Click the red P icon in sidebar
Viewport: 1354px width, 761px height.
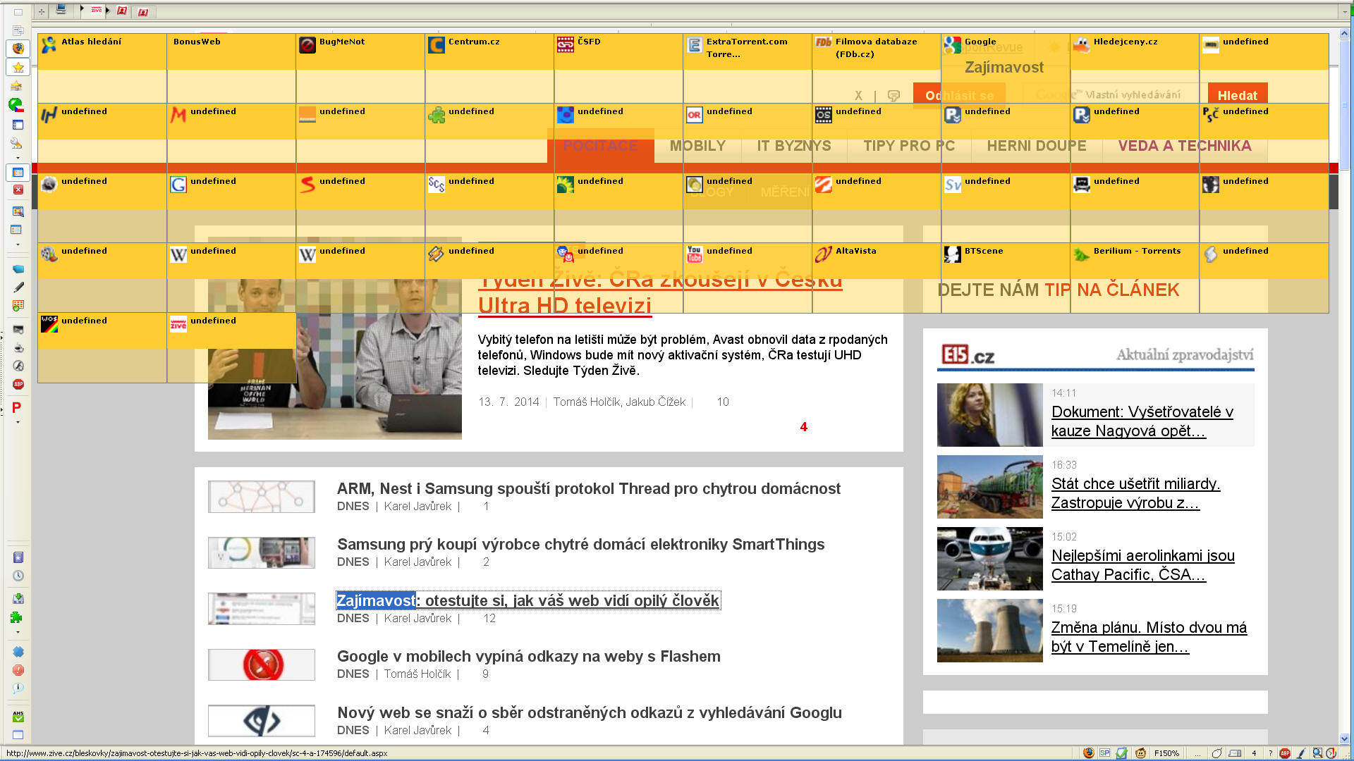tap(17, 407)
